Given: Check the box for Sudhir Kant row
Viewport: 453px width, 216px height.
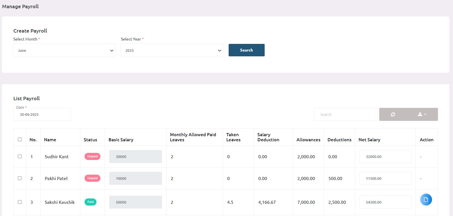Looking at the screenshot, I should (x=20, y=156).
